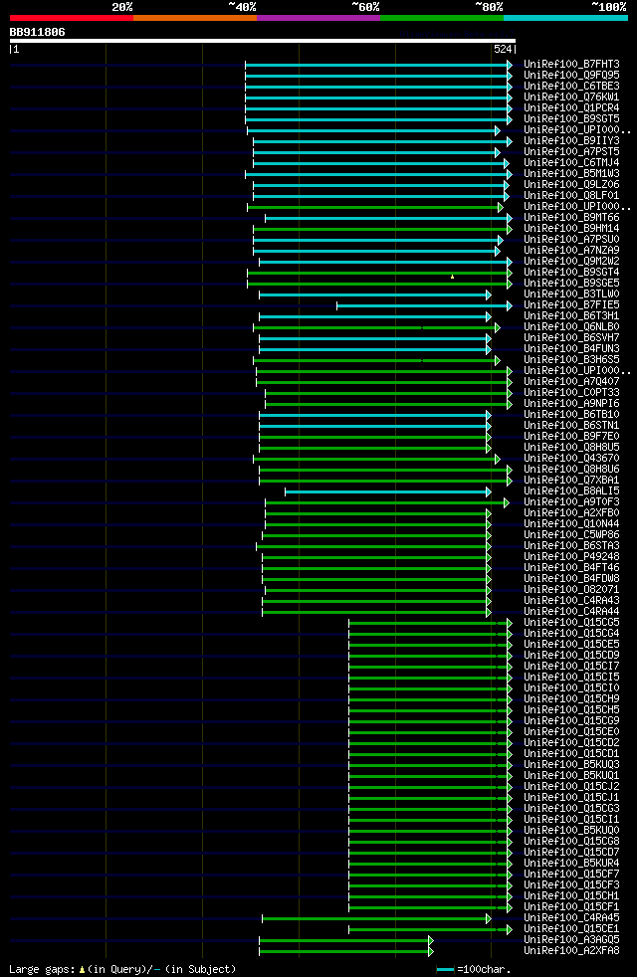Select the UniRef100_Q7XBA1 label
This screenshot has height=977, width=637.
point(571,480)
